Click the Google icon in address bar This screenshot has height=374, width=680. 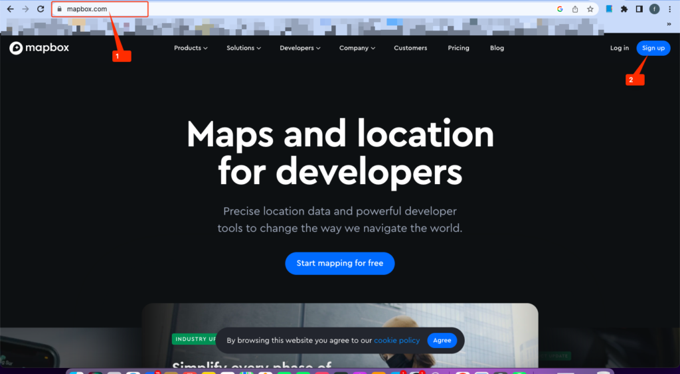click(x=560, y=9)
